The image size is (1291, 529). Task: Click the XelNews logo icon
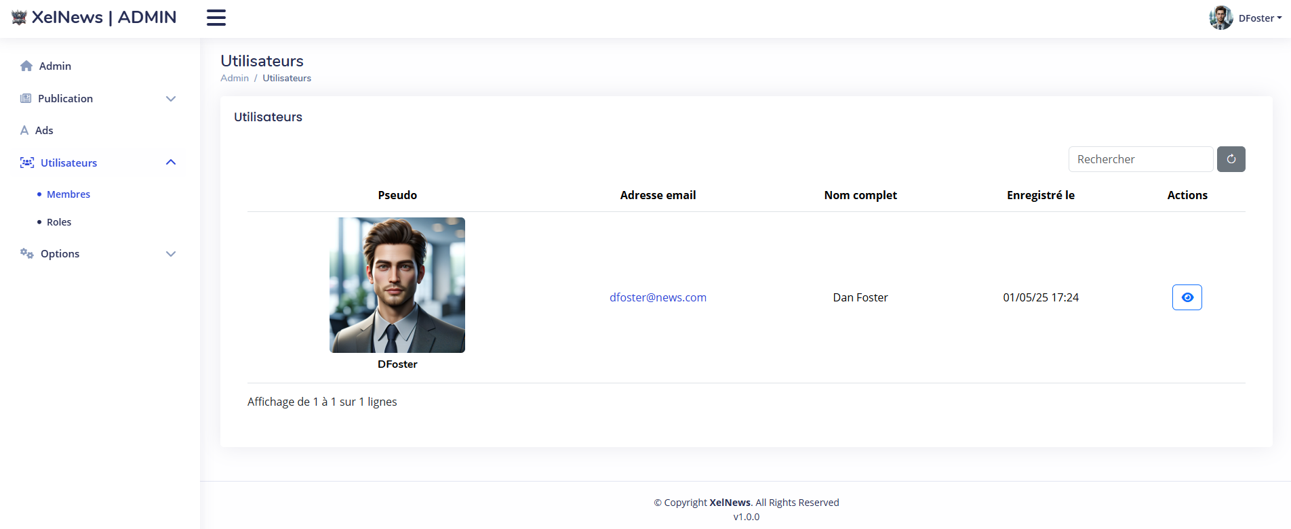tap(19, 18)
